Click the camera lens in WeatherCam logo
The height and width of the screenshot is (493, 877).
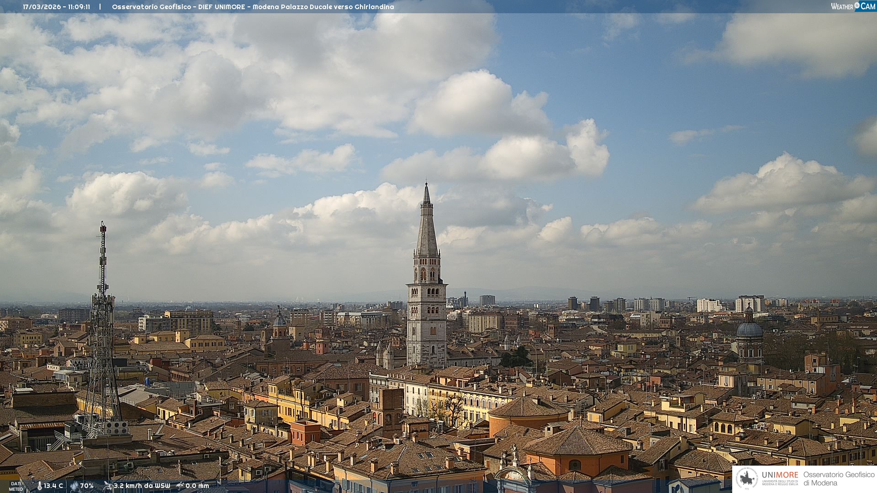857,5
